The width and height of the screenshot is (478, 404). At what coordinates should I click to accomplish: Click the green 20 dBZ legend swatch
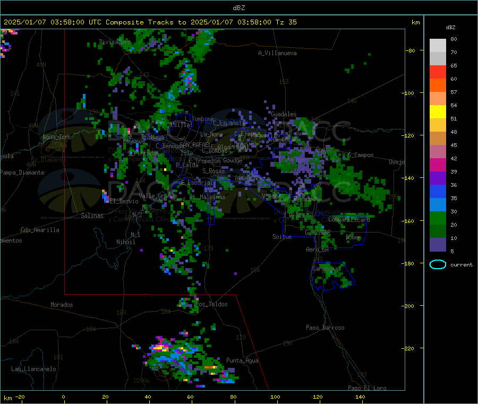pos(438,218)
